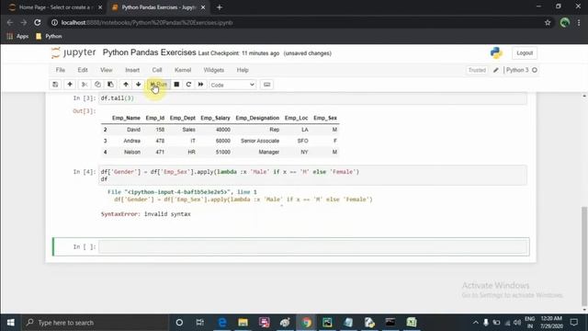The width and height of the screenshot is (588, 331).
Task: Open the Widgets menu
Action: [214, 70]
